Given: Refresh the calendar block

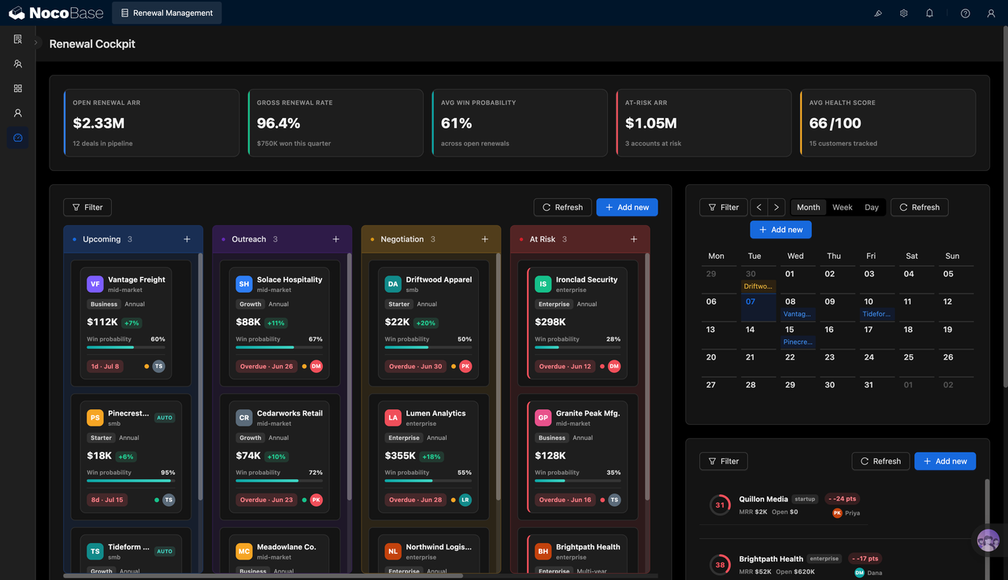Looking at the screenshot, I should (919, 207).
